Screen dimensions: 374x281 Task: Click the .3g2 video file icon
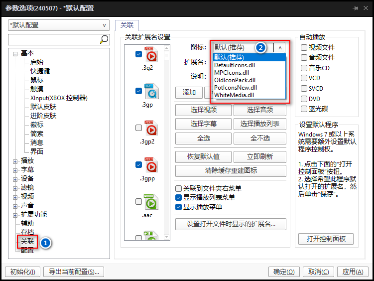151,54
